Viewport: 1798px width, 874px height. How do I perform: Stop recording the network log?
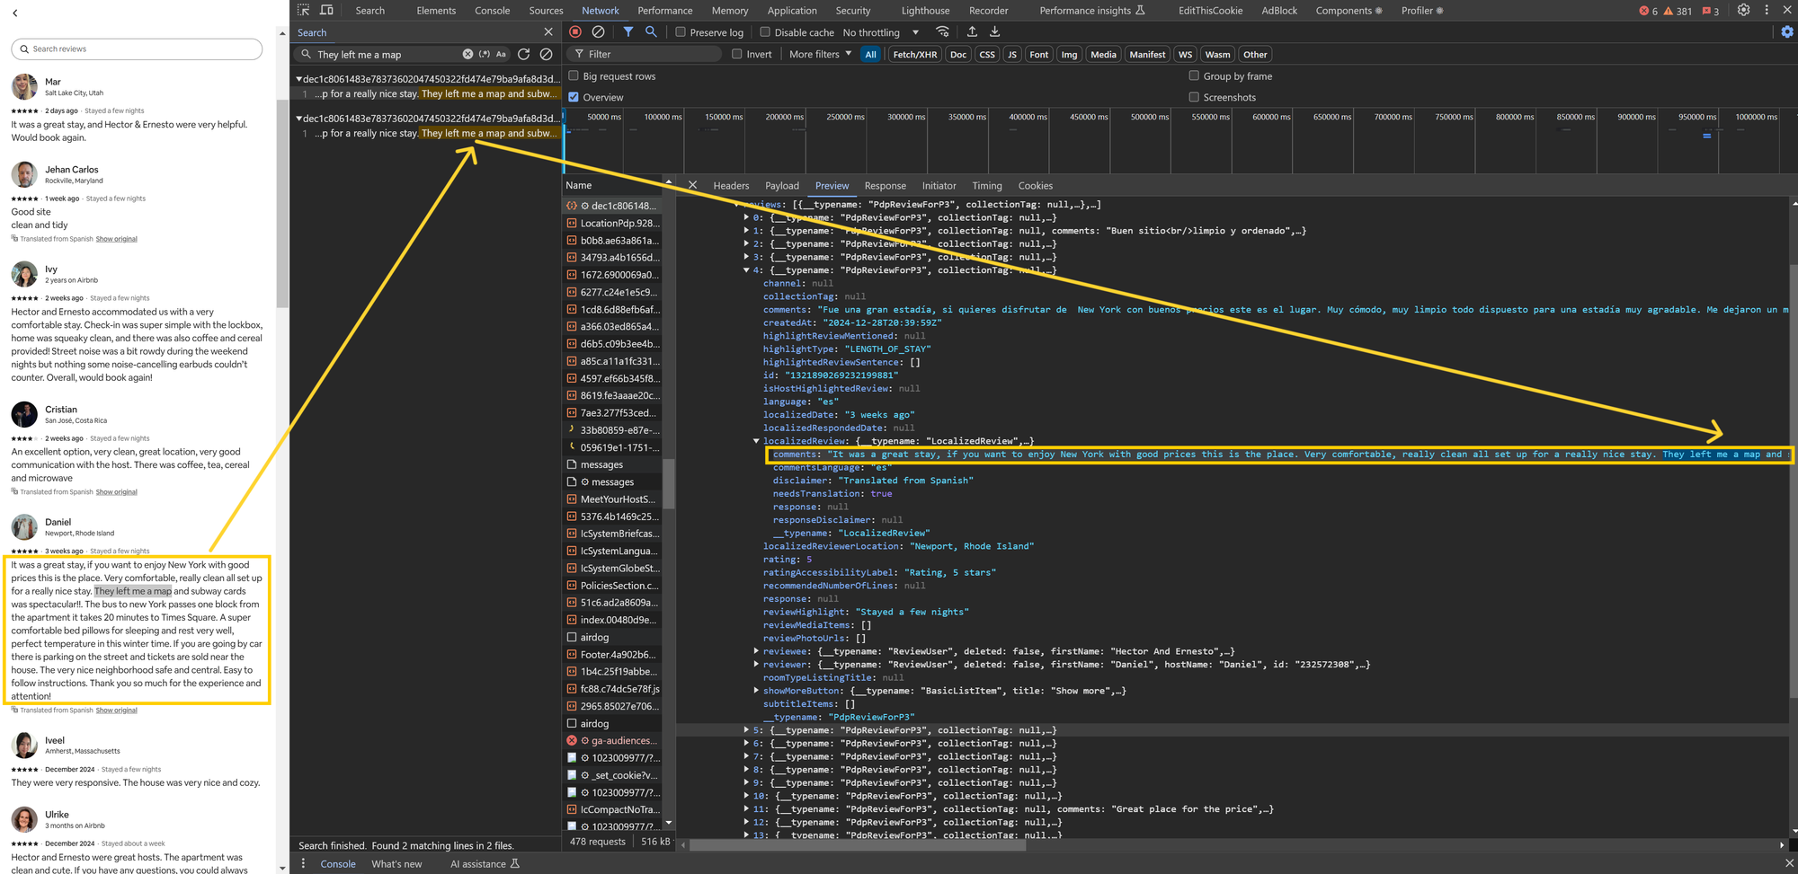575,31
